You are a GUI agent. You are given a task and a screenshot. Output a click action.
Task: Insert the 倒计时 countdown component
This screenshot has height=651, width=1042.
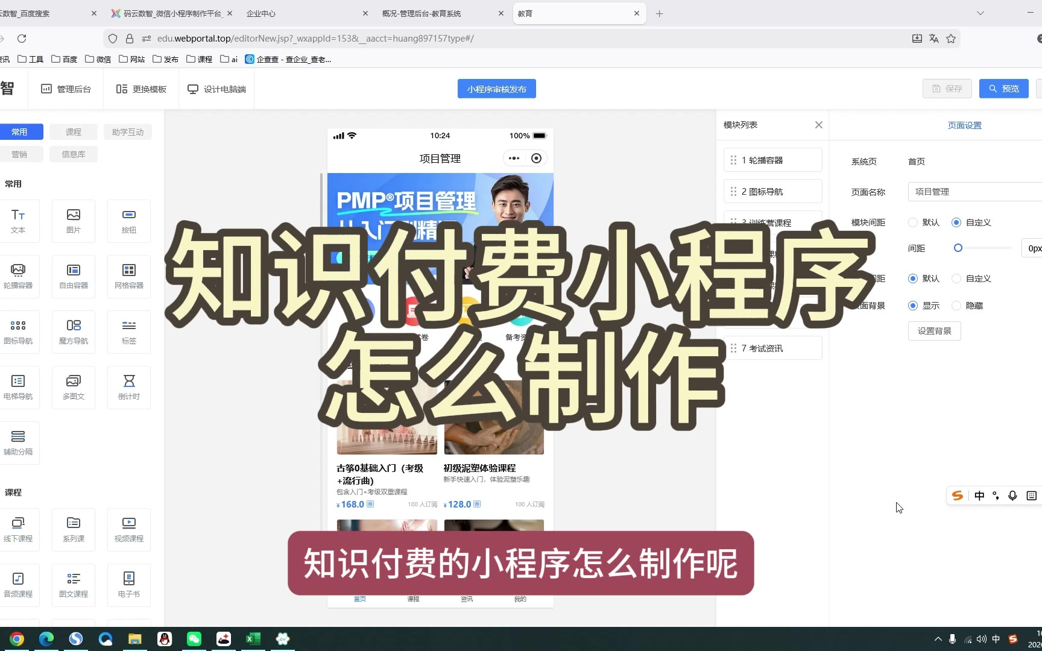pos(129,388)
